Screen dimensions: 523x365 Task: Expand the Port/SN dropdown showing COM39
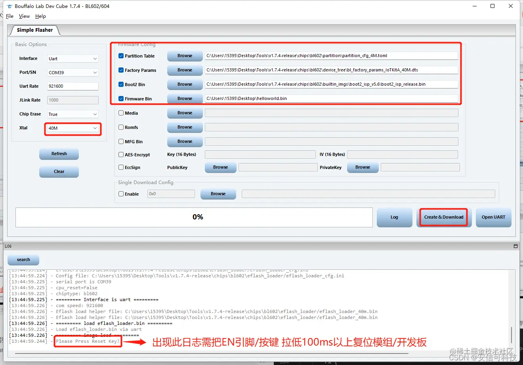coord(73,73)
